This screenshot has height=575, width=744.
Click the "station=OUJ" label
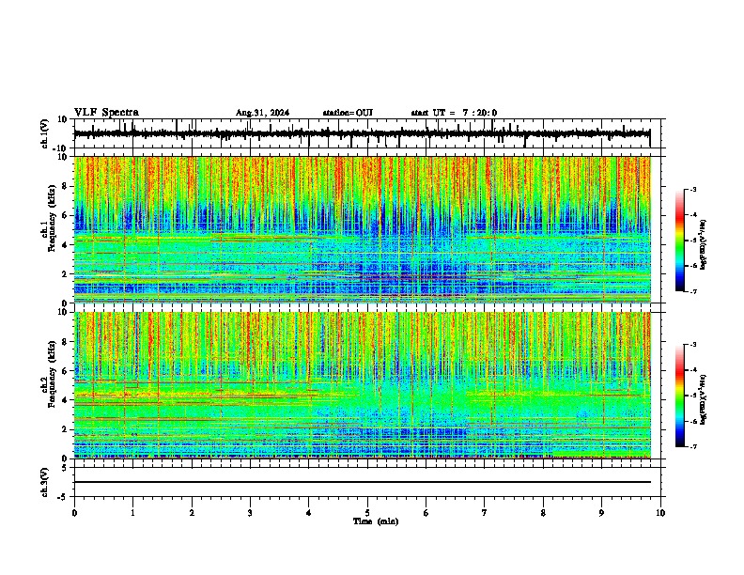point(348,113)
